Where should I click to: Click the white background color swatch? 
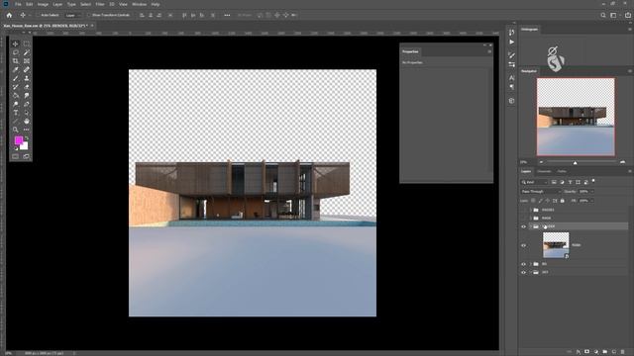point(25,146)
